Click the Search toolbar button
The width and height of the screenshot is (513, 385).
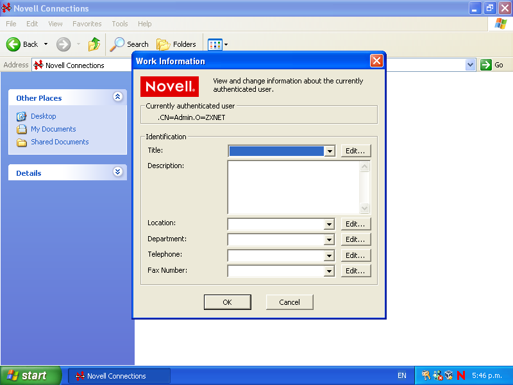[x=129, y=44]
